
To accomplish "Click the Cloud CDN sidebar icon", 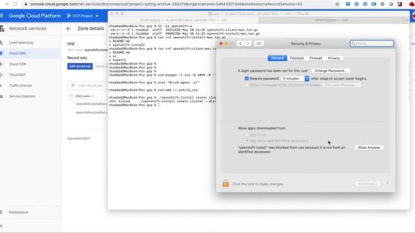I will (1, 64).
